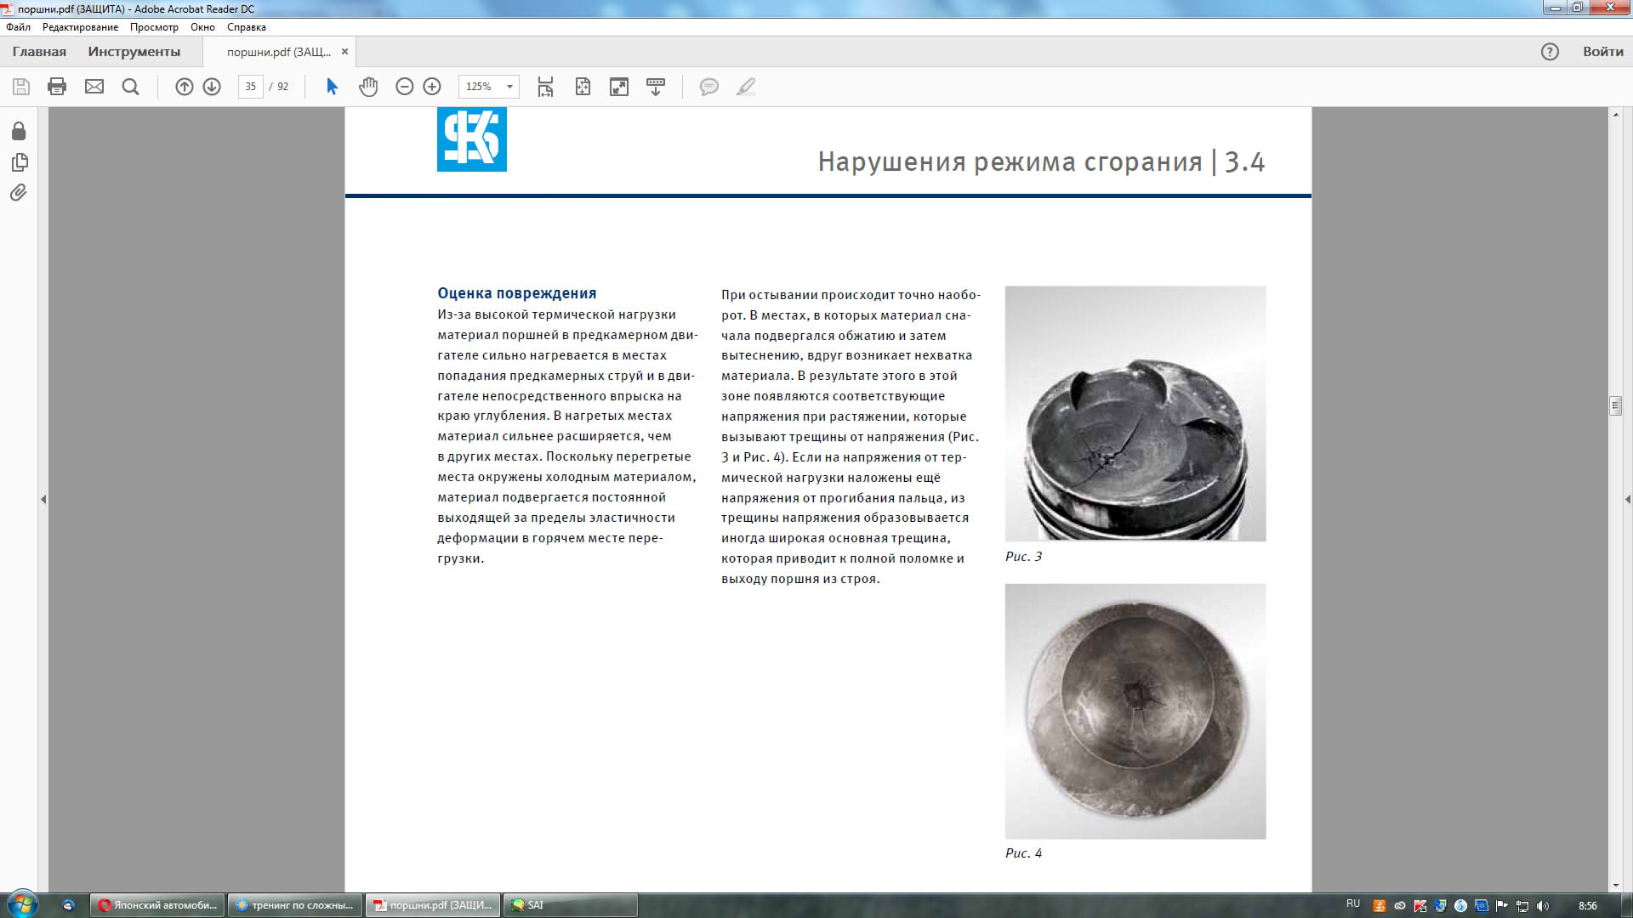Toggle full screen mode icon

click(619, 87)
